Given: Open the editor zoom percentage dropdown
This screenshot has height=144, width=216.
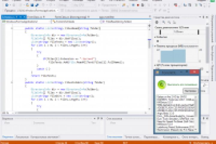Looking at the screenshot, I should click(7, 113).
